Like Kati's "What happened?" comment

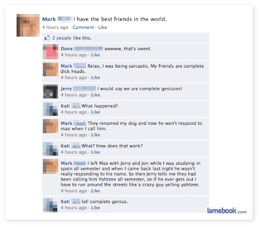pos(96,112)
